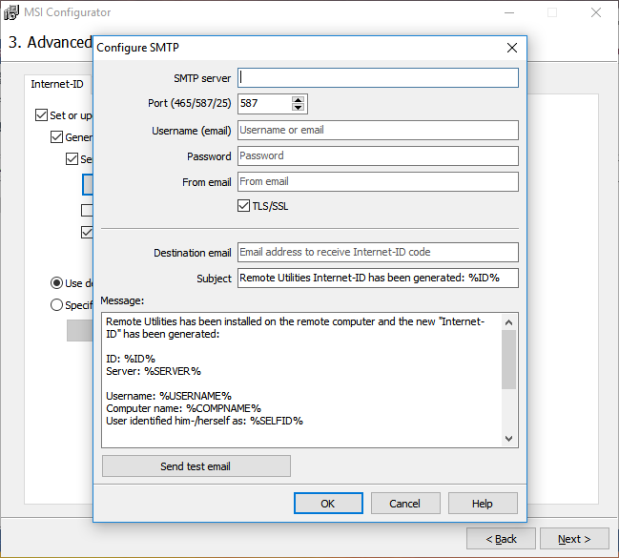Click 'Computer name: %COMPNAME%' line in message

pos(183,408)
